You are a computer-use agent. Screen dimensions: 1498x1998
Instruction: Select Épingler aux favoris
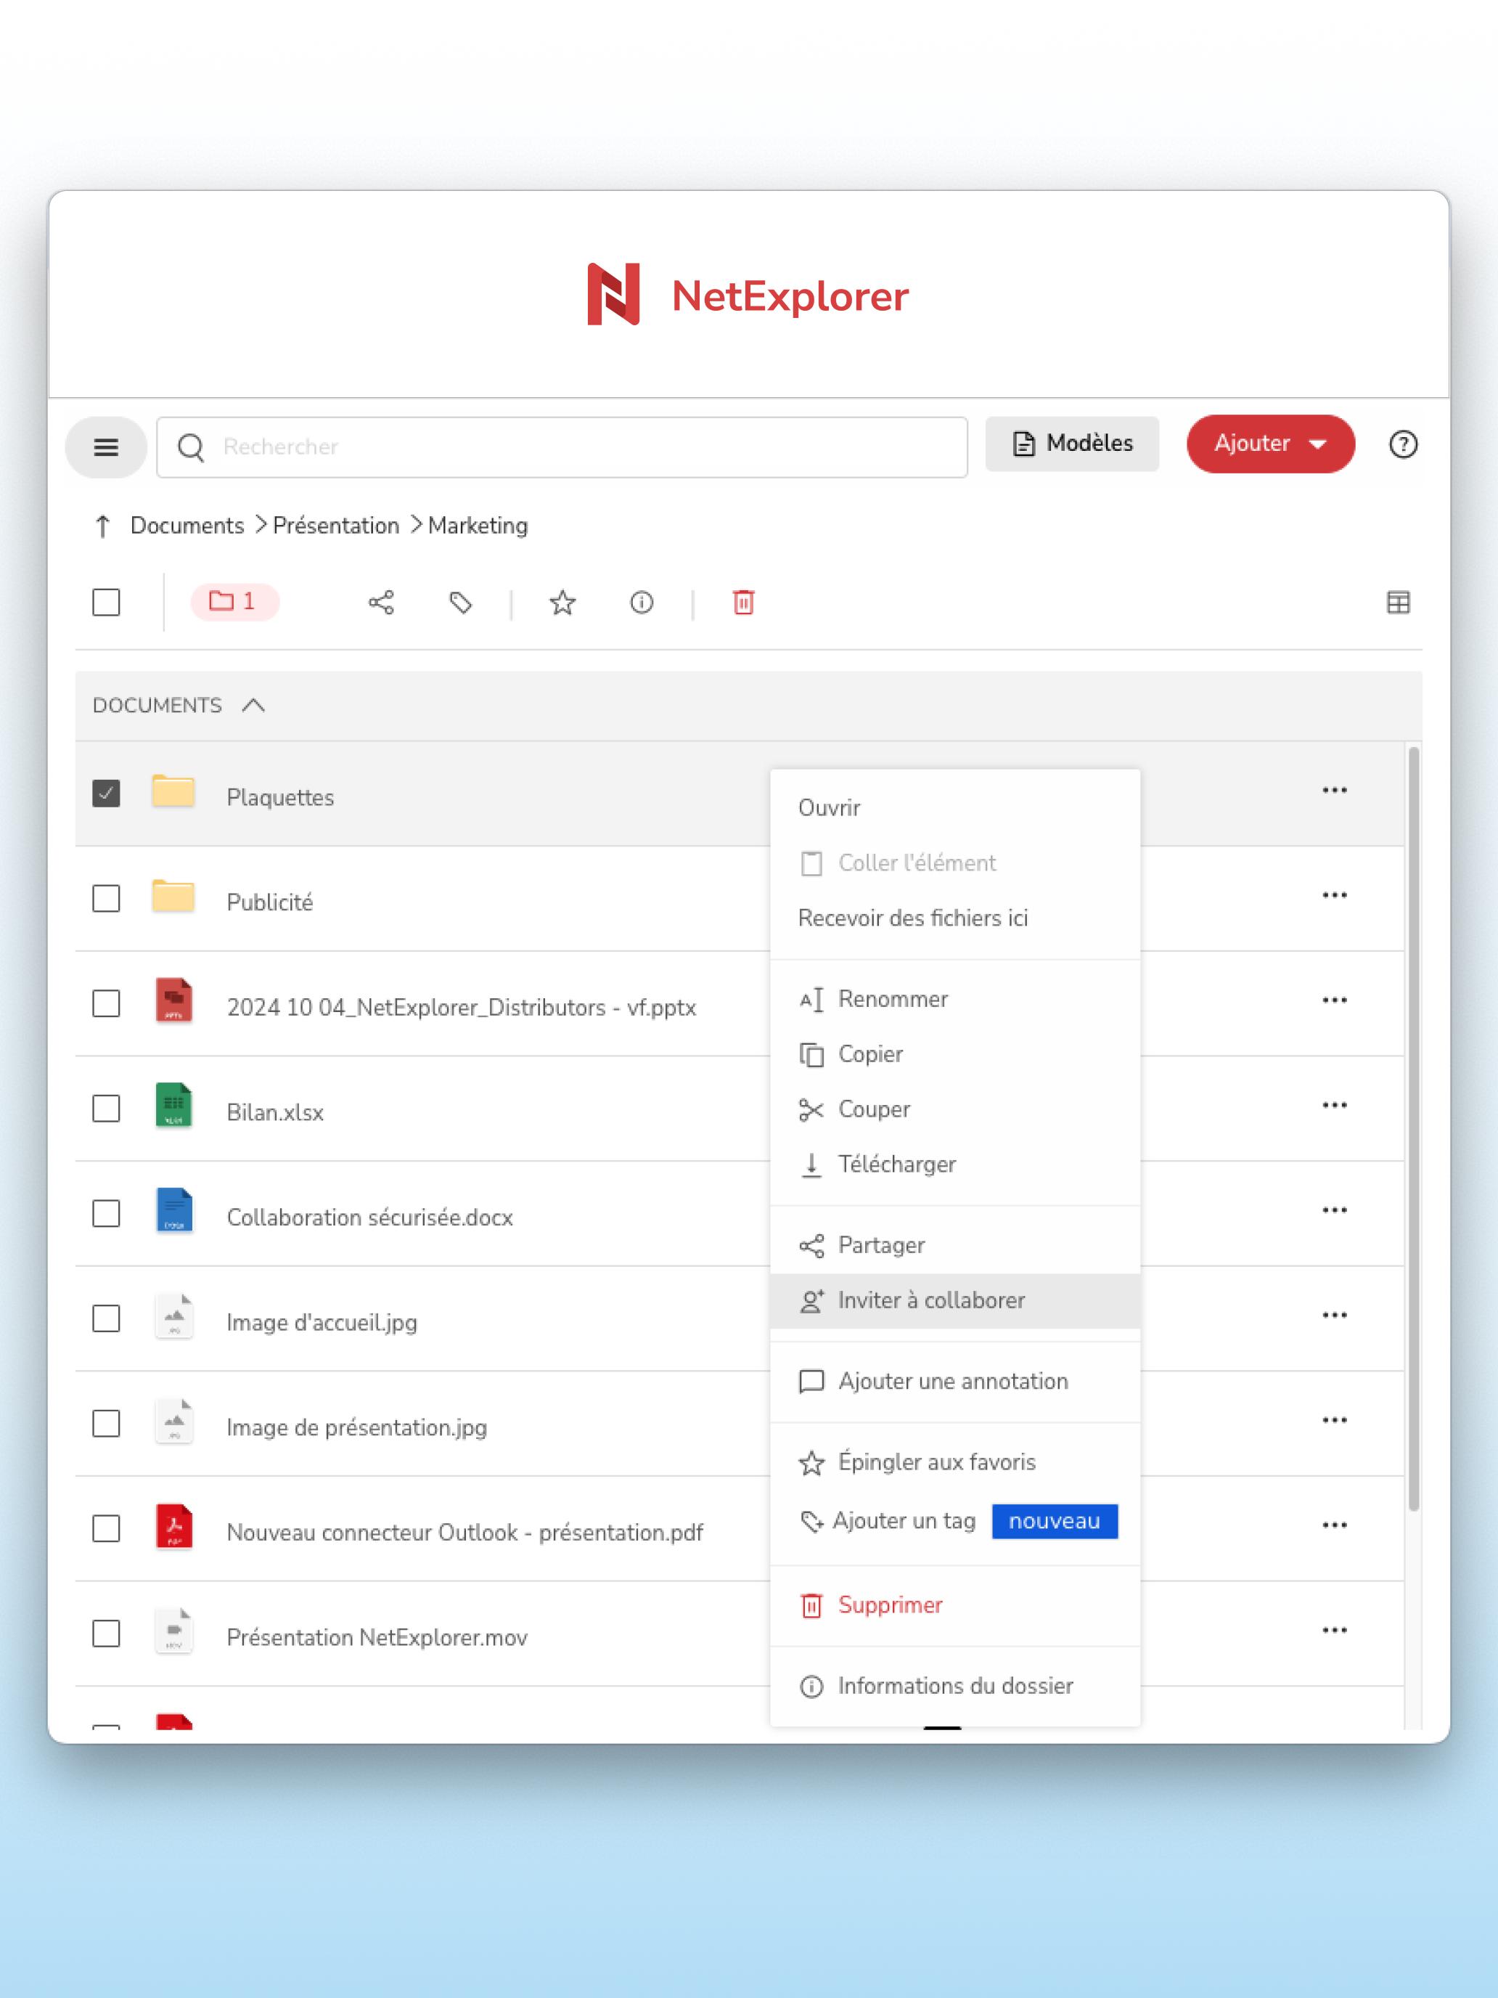(955, 1462)
